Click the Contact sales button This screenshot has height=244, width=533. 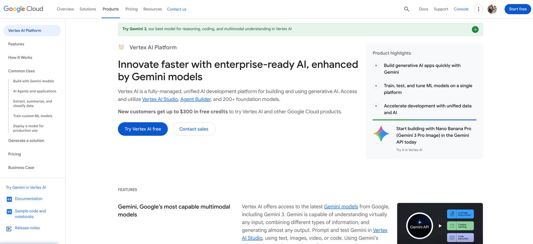[x=194, y=129]
